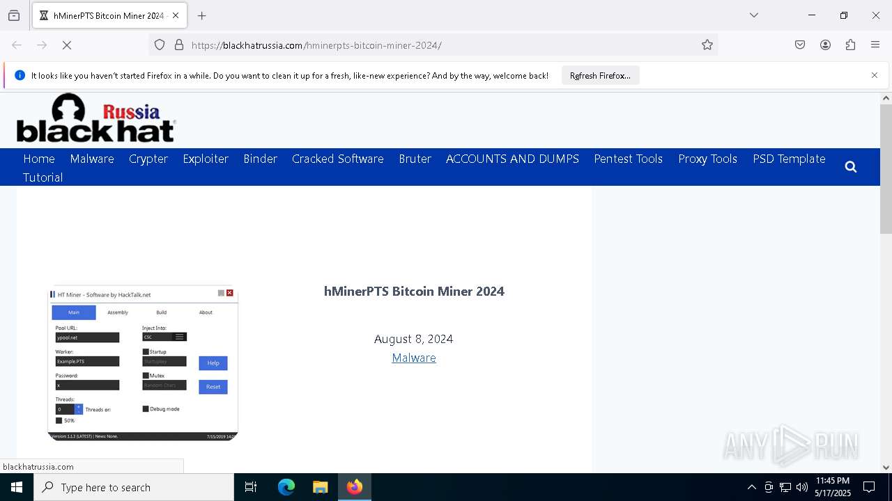
Task: Visit the PSD Template section
Action: click(789, 159)
